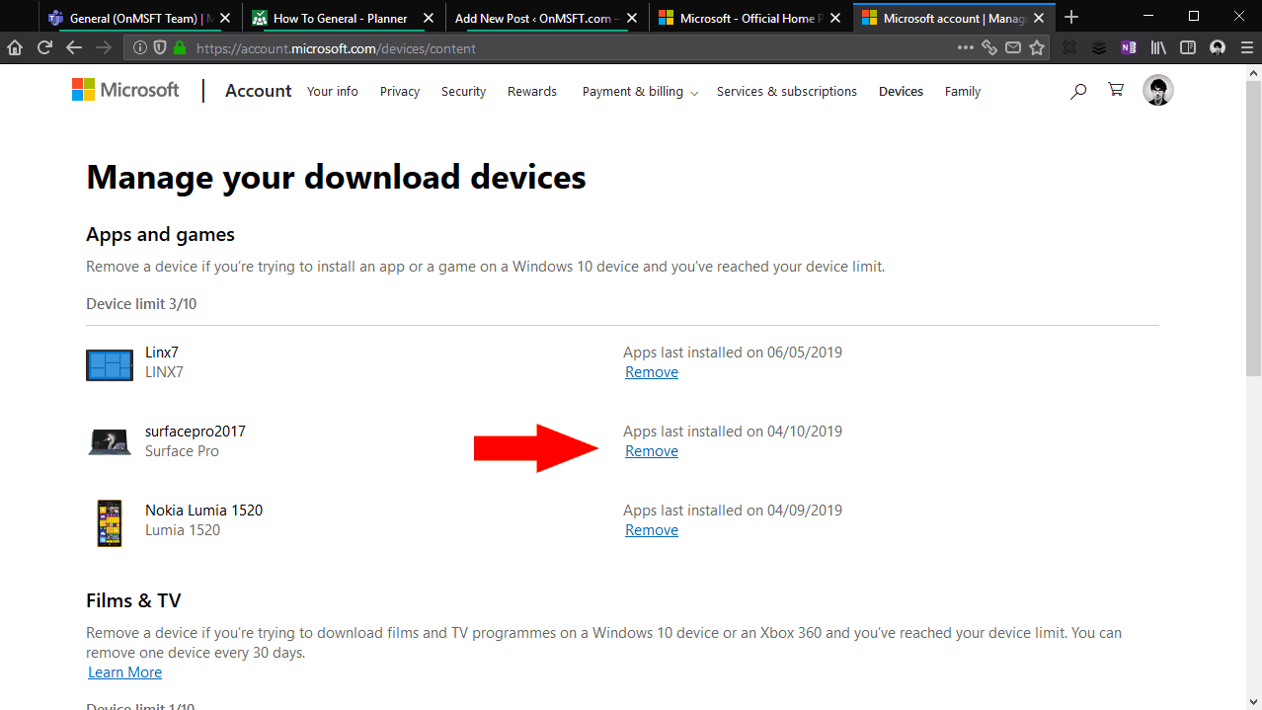Click the copy link icon in address bar
This screenshot has width=1262, height=710.
pos(989,47)
